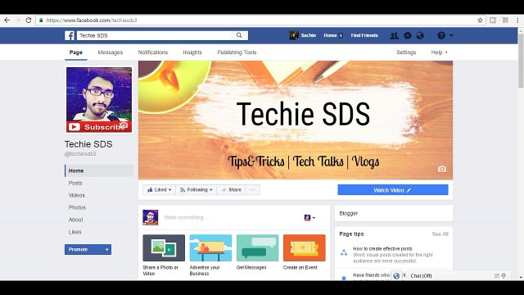Screen dimensions: 524x295
Task: Click Sachin's profile picture in top bar
Action: (x=294, y=35)
